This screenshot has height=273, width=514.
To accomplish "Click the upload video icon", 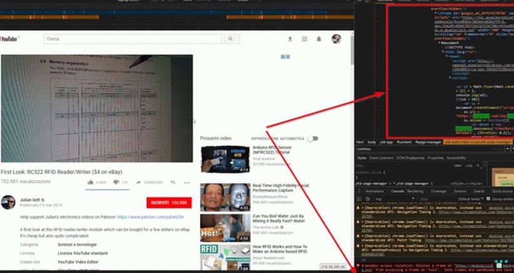I will coord(290,39).
